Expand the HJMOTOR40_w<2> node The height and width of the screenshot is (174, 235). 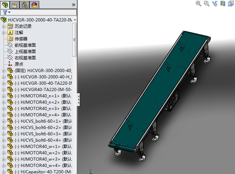click(x=4, y=153)
